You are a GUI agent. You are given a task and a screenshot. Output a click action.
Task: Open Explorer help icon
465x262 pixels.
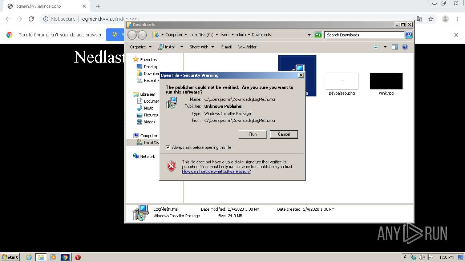tap(405, 47)
